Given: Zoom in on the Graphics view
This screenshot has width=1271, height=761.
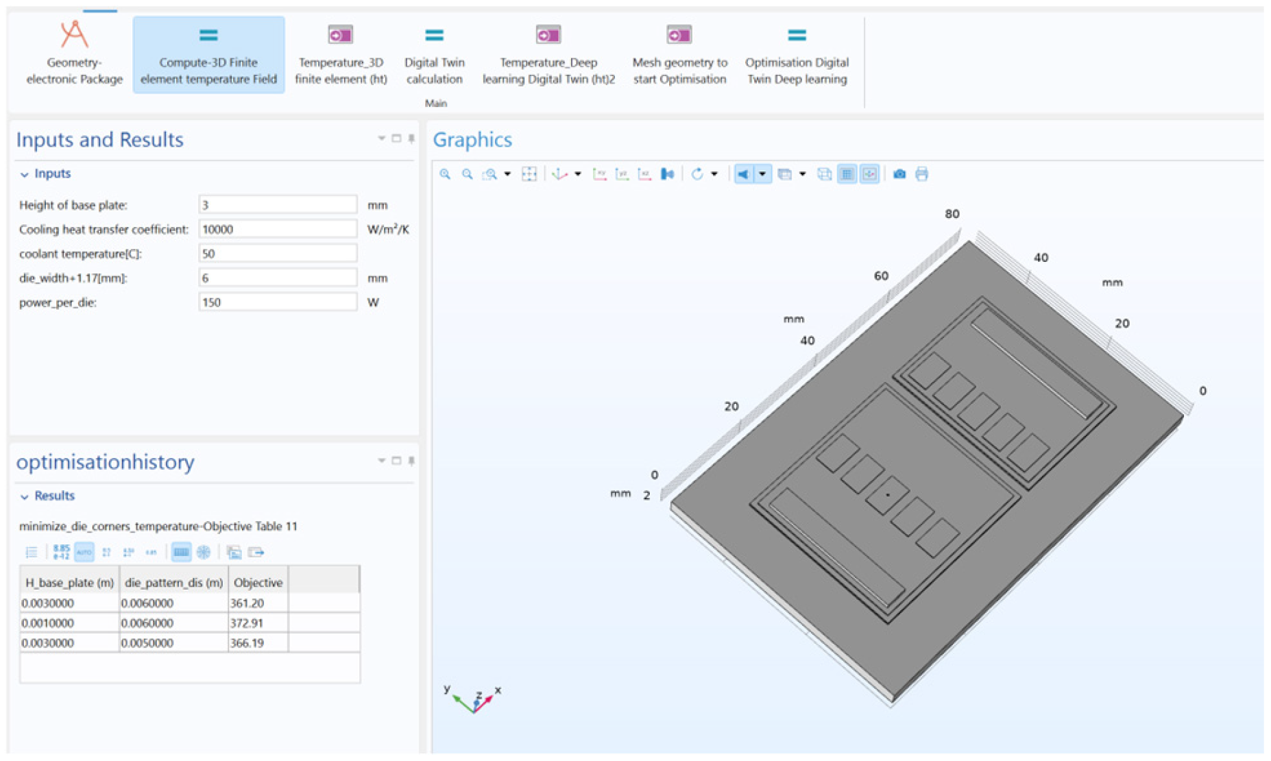Looking at the screenshot, I should tap(445, 174).
